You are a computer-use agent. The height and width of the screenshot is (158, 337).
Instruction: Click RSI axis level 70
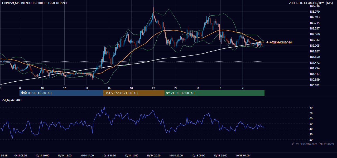tap(311, 113)
